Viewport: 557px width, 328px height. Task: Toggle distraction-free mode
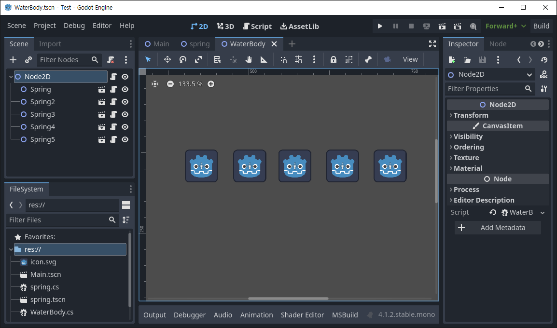[x=432, y=44]
